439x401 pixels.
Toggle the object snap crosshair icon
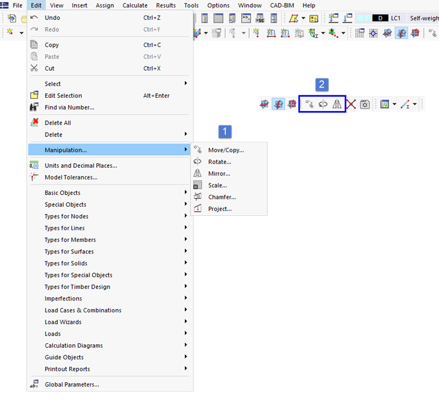point(373,33)
